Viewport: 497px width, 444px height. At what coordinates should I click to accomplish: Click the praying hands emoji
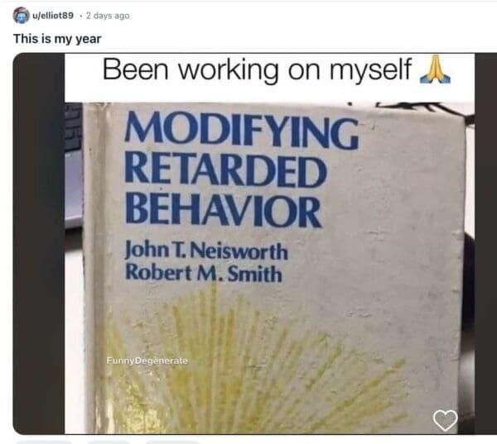[x=435, y=69]
